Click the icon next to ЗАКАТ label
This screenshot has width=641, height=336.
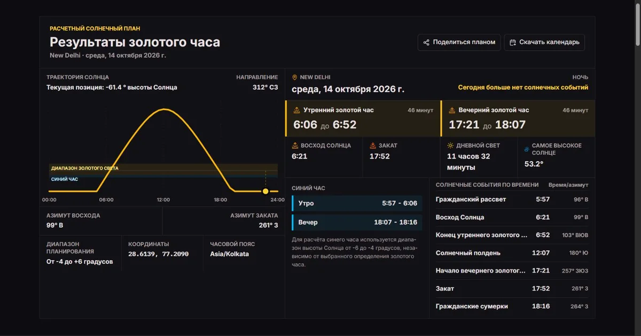pyautogui.click(x=373, y=145)
